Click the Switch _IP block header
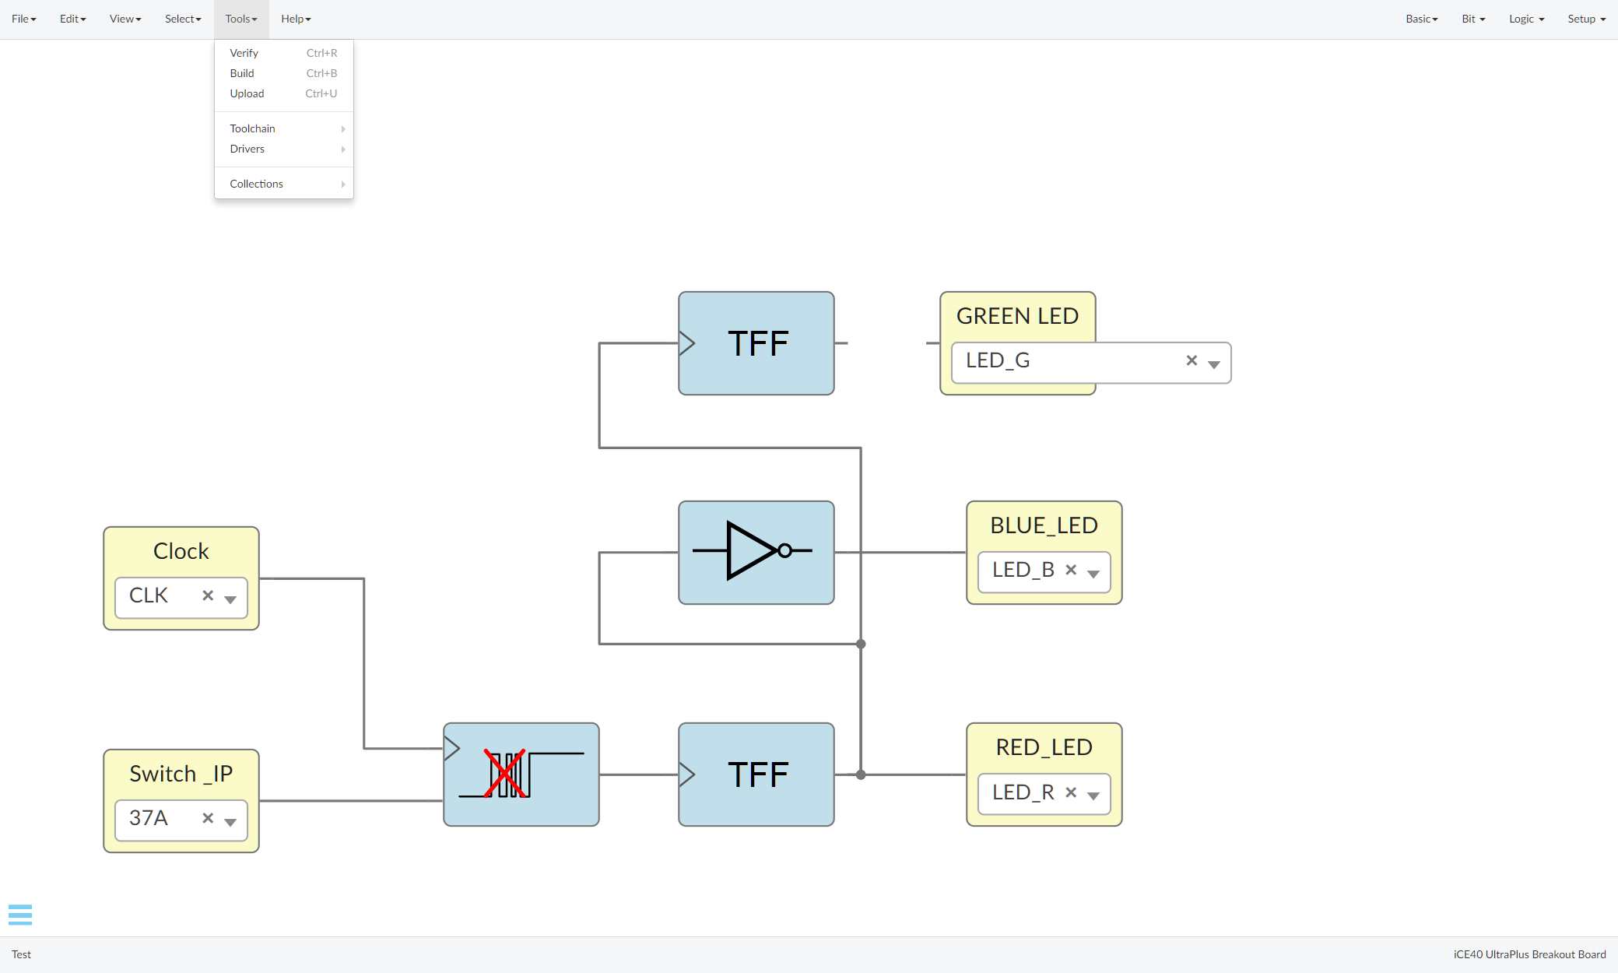 click(x=180, y=773)
